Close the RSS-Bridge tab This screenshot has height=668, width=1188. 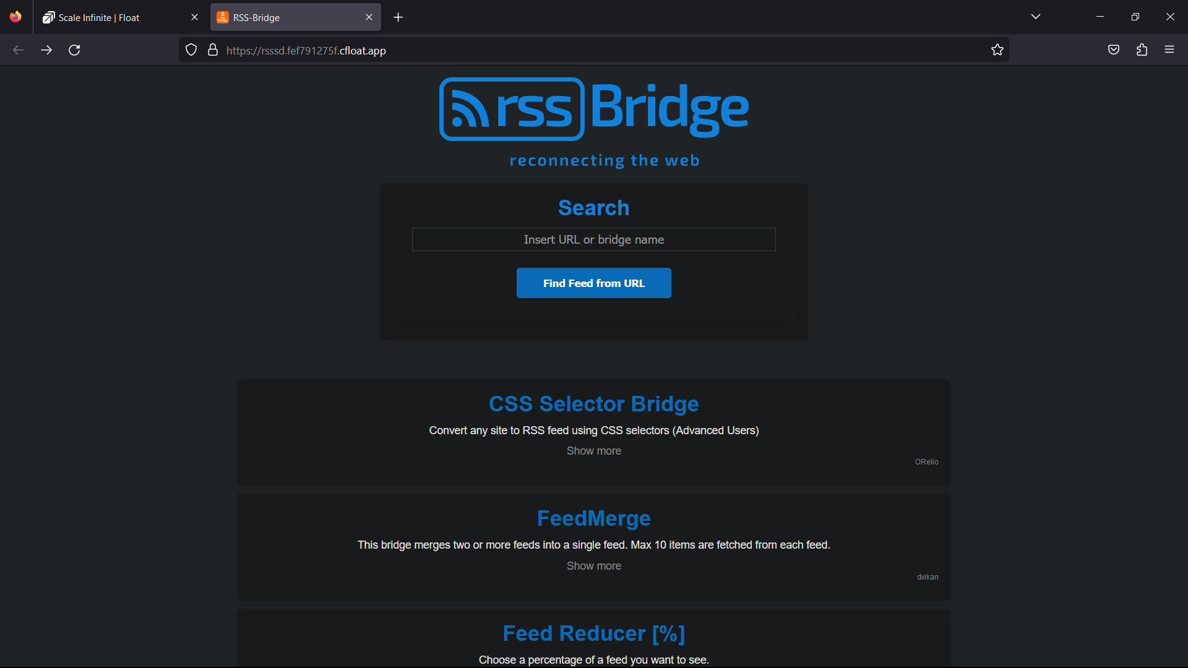[369, 17]
